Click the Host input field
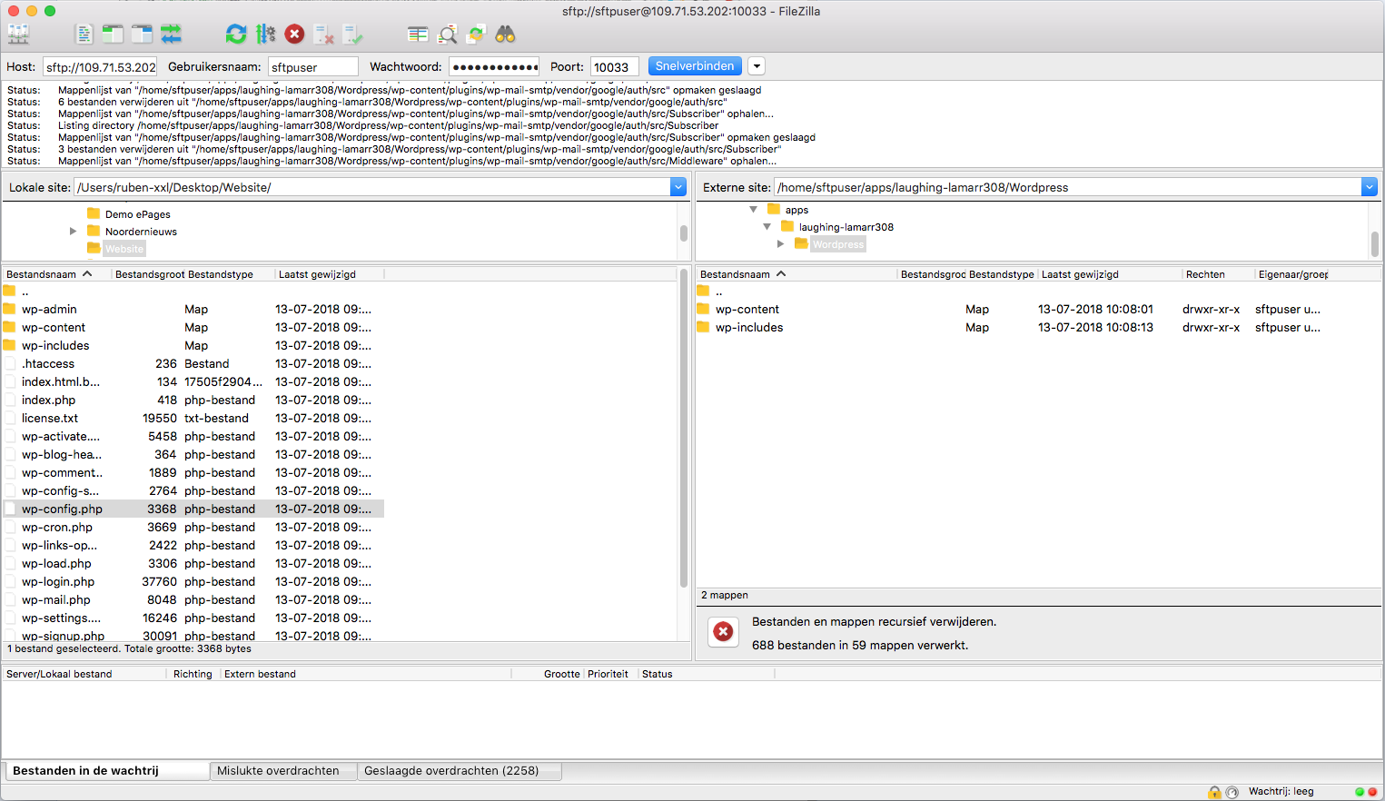This screenshot has height=801, width=1385. [x=100, y=67]
